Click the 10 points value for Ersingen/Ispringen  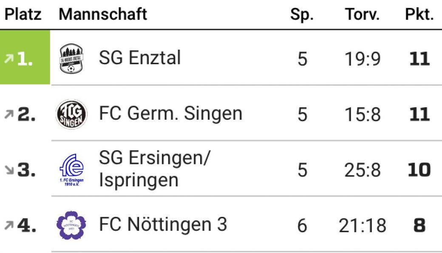coord(419,170)
